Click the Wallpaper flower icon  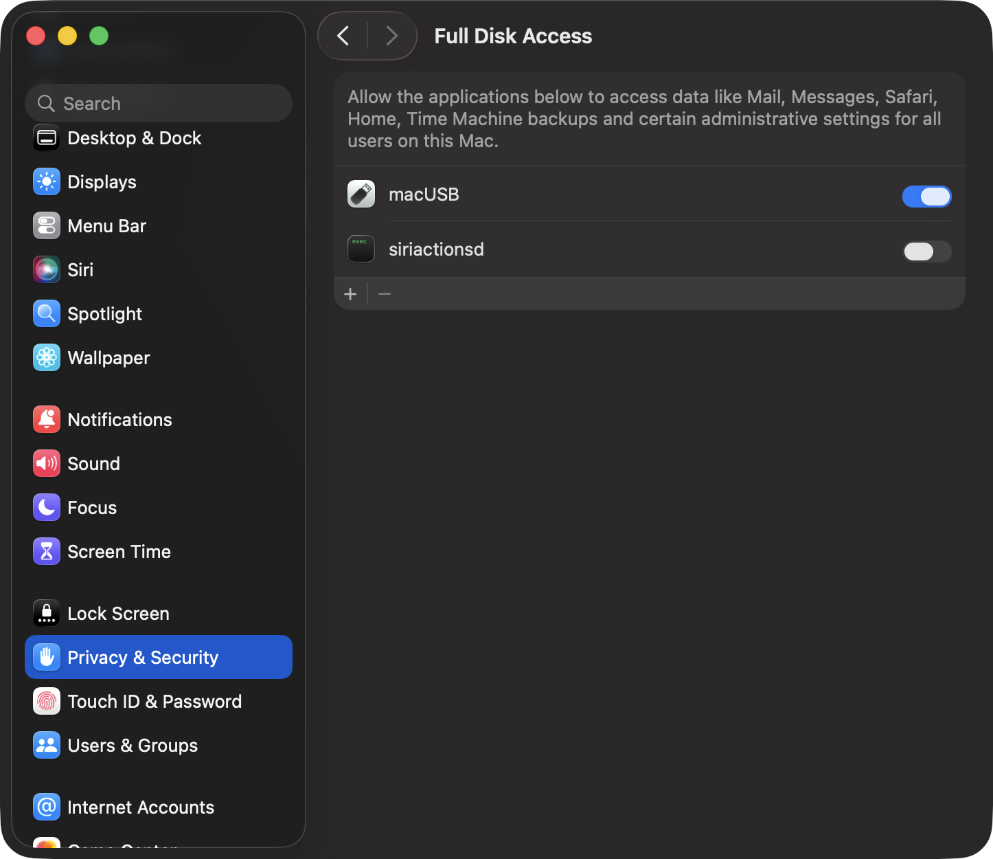click(x=47, y=358)
